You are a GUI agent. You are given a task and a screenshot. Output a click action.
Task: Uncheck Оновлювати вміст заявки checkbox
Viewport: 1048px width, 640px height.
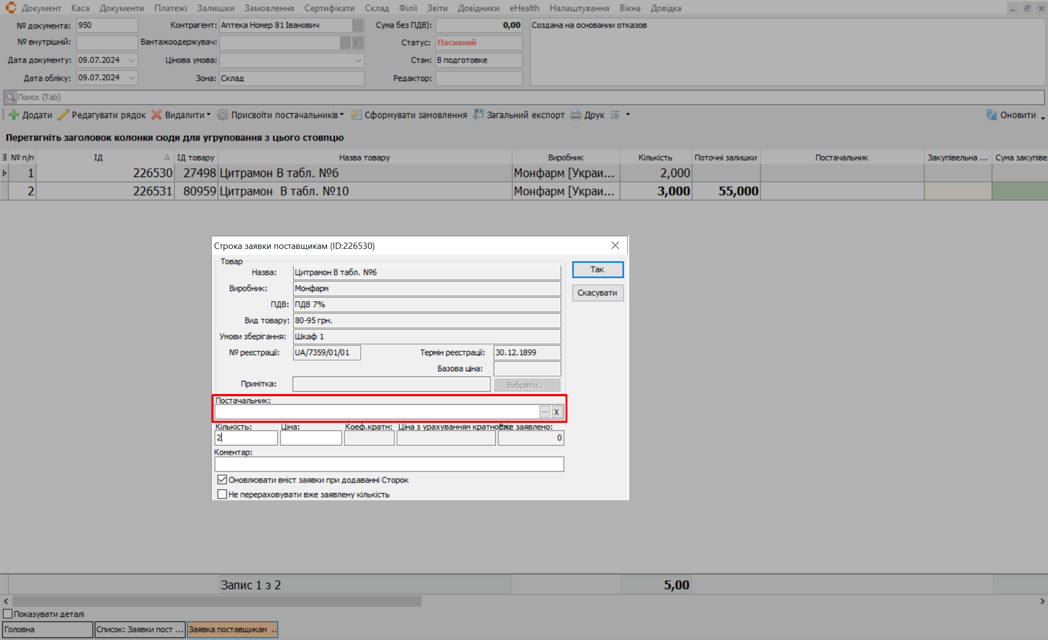click(222, 480)
